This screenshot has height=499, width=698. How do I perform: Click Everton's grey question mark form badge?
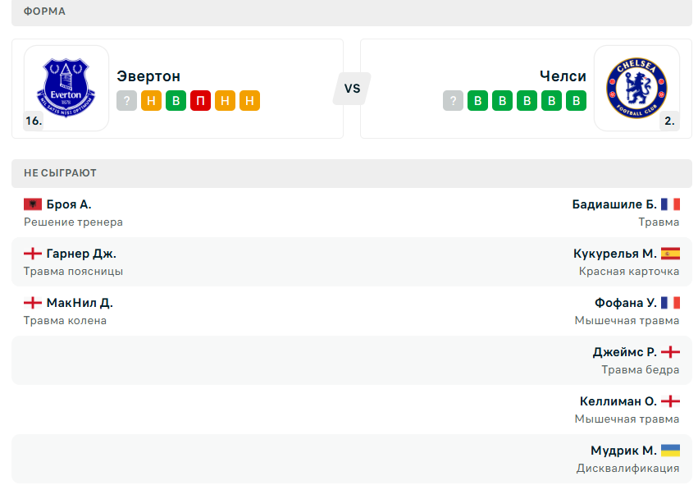(x=126, y=101)
